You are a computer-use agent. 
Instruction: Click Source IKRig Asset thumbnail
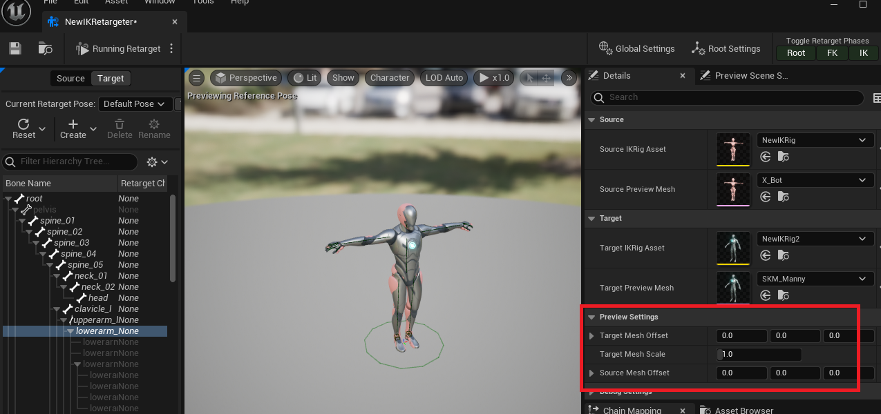point(733,149)
